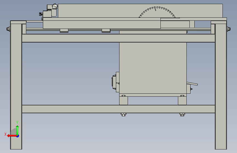Select the upper horizontal cross beam
This screenshot has width=237, height=153.
[x=119, y=38]
